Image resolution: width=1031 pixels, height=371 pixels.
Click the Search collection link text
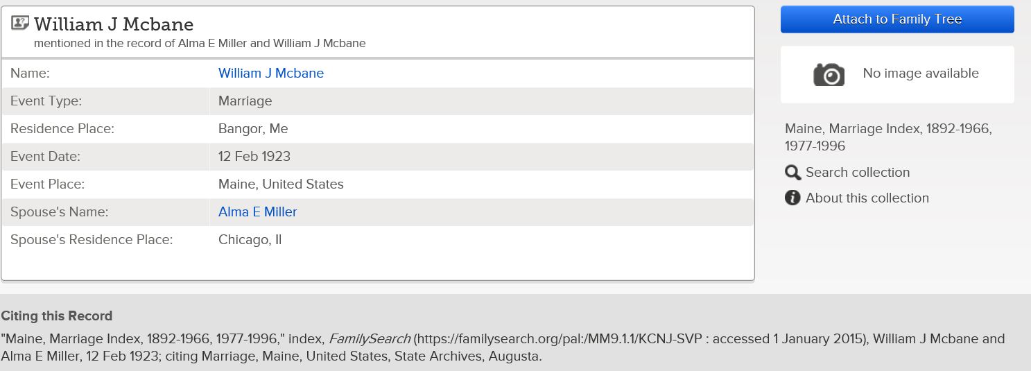point(858,173)
